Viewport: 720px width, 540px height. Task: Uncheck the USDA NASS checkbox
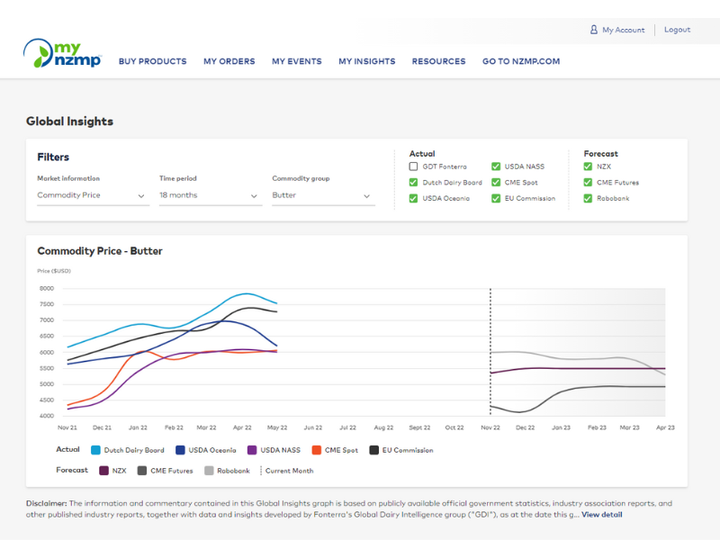click(496, 166)
